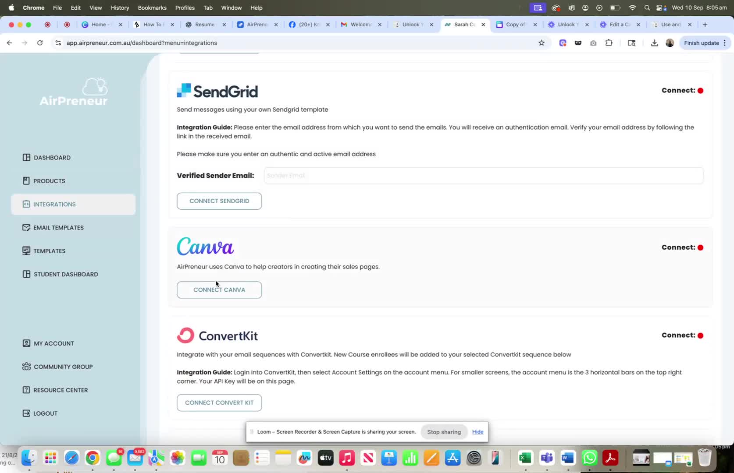This screenshot has width=734, height=473.
Task: Switch to the Copy of tab
Action: [516, 25]
